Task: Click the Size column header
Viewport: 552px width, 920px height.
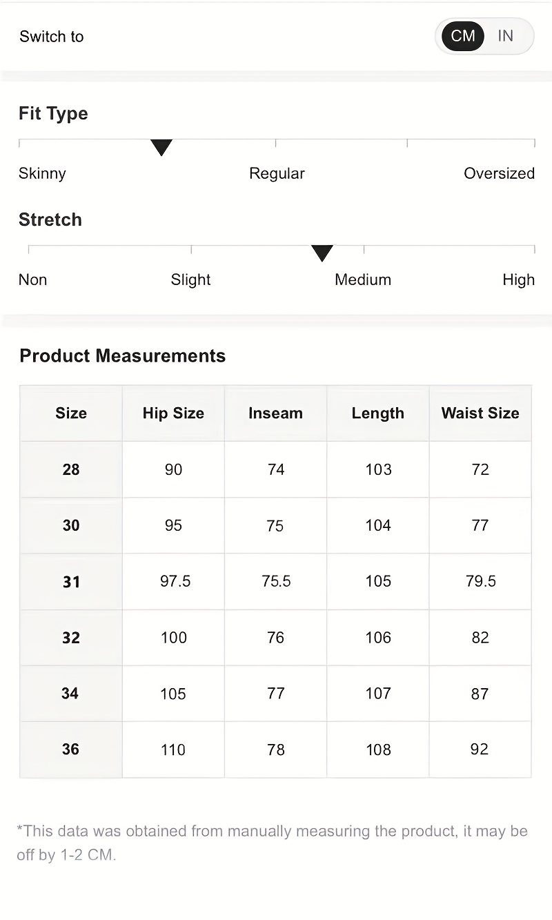Action: click(x=71, y=413)
